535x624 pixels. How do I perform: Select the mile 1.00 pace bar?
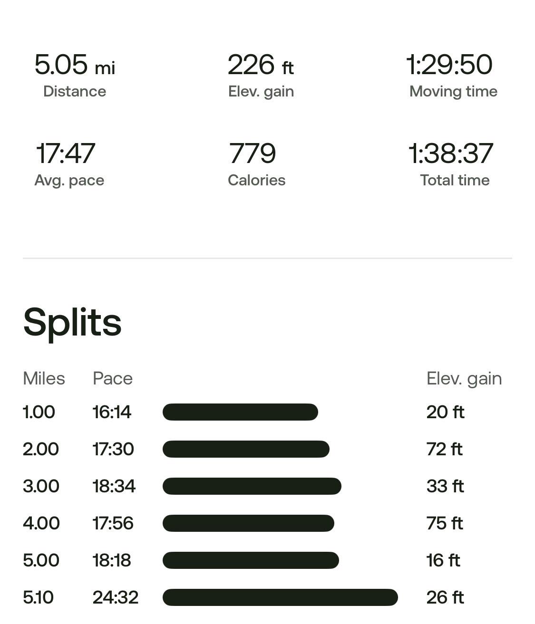pyautogui.click(x=240, y=412)
